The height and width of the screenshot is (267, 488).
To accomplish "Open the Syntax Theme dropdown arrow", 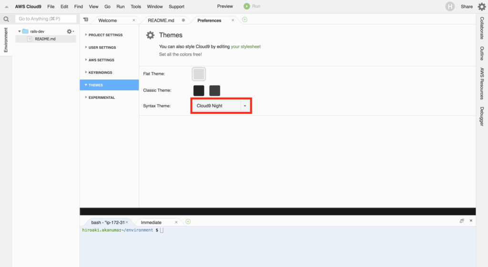I will pyautogui.click(x=245, y=106).
